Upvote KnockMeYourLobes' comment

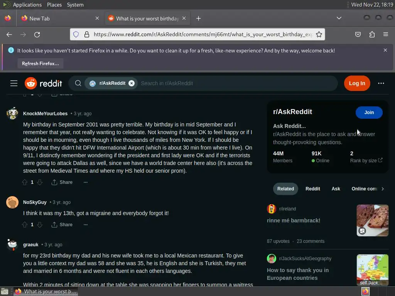tap(25, 182)
